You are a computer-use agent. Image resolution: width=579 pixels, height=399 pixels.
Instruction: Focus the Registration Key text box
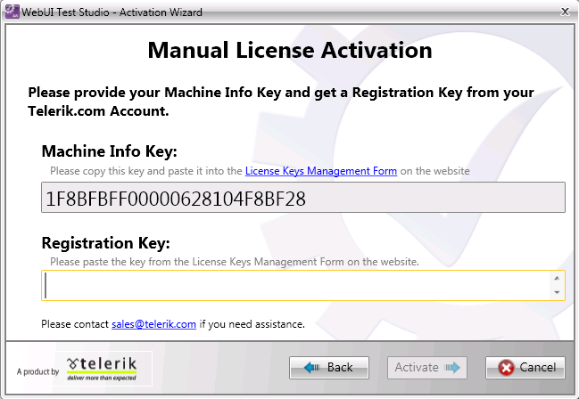[x=294, y=285]
